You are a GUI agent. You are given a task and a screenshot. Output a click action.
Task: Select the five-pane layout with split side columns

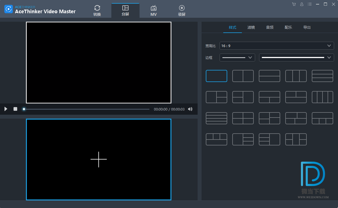[296, 139]
